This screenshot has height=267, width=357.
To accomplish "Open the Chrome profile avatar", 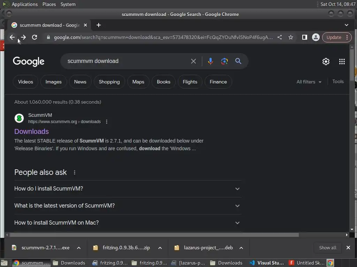I will click(x=316, y=37).
